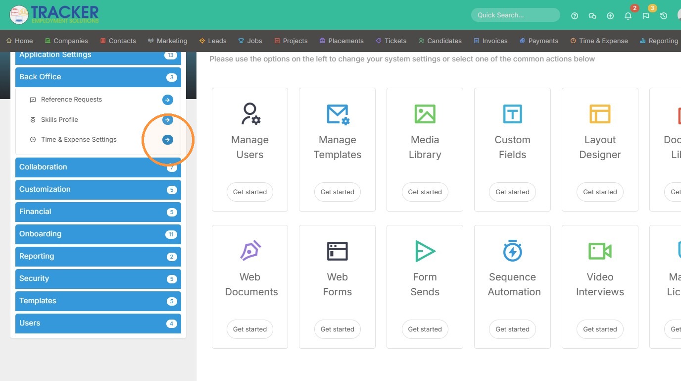Open the Contacts menu item

118,41
